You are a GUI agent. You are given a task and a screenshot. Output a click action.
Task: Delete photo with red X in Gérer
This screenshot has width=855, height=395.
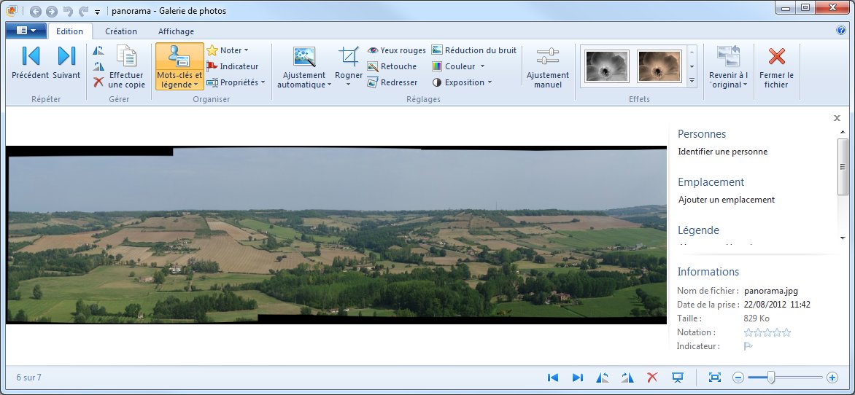[x=98, y=82]
